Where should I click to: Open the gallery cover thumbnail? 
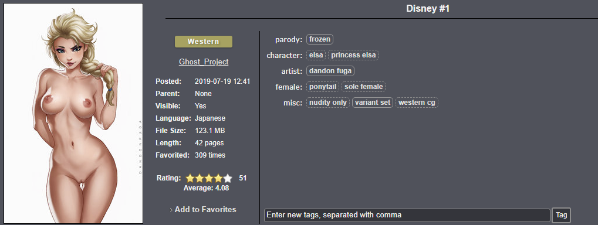[x=73, y=113]
